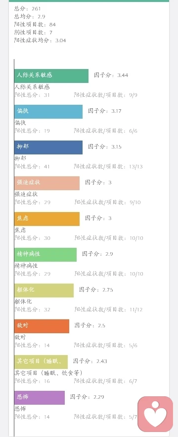Click the dark blue 抑郁 bar

pyautogui.click(x=48, y=147)
